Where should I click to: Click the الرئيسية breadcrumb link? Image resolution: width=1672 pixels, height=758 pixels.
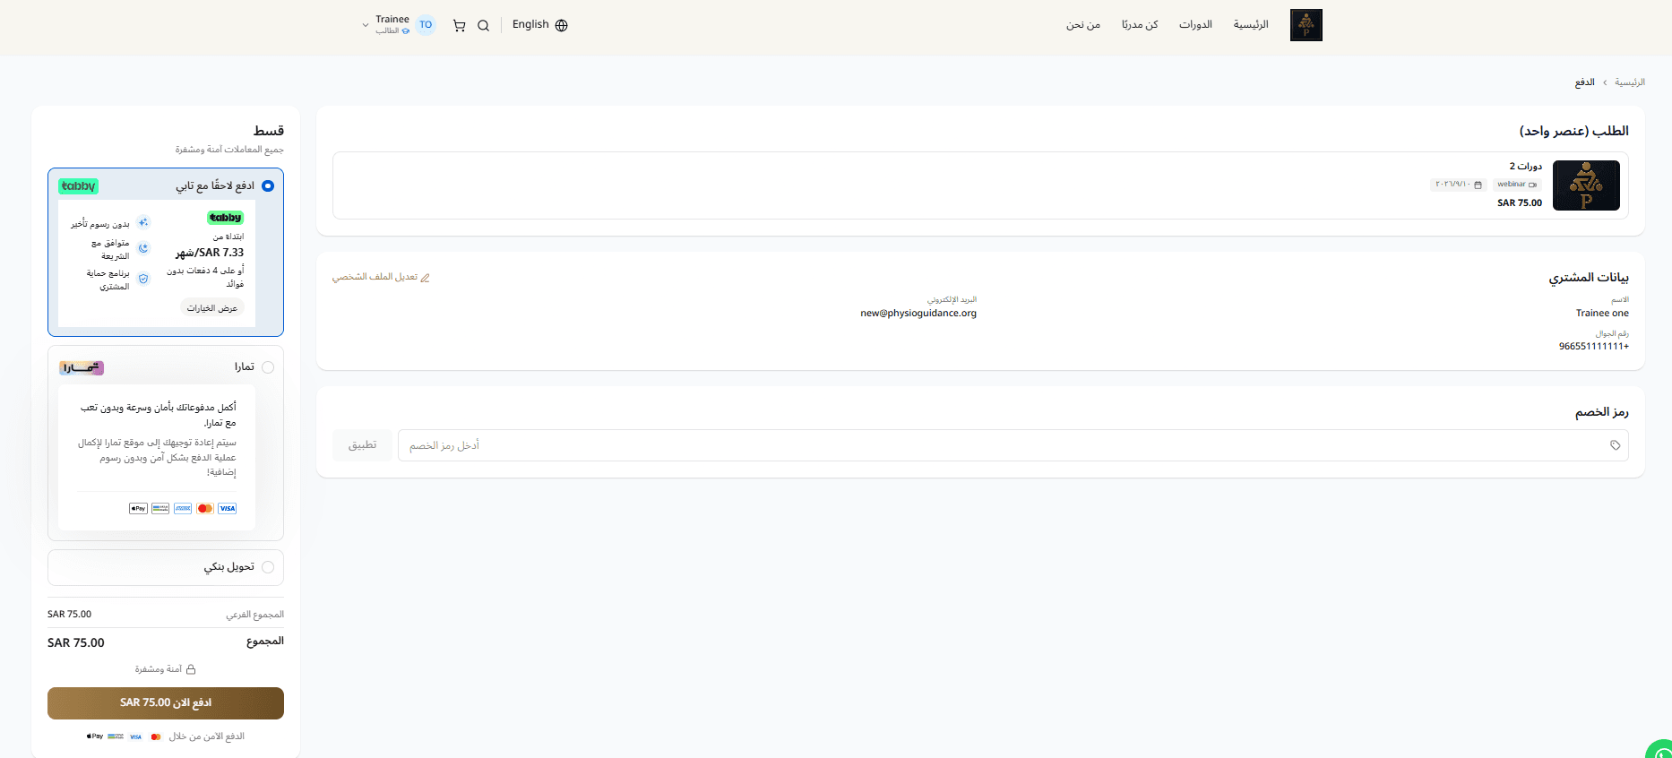click(1630, 82)
